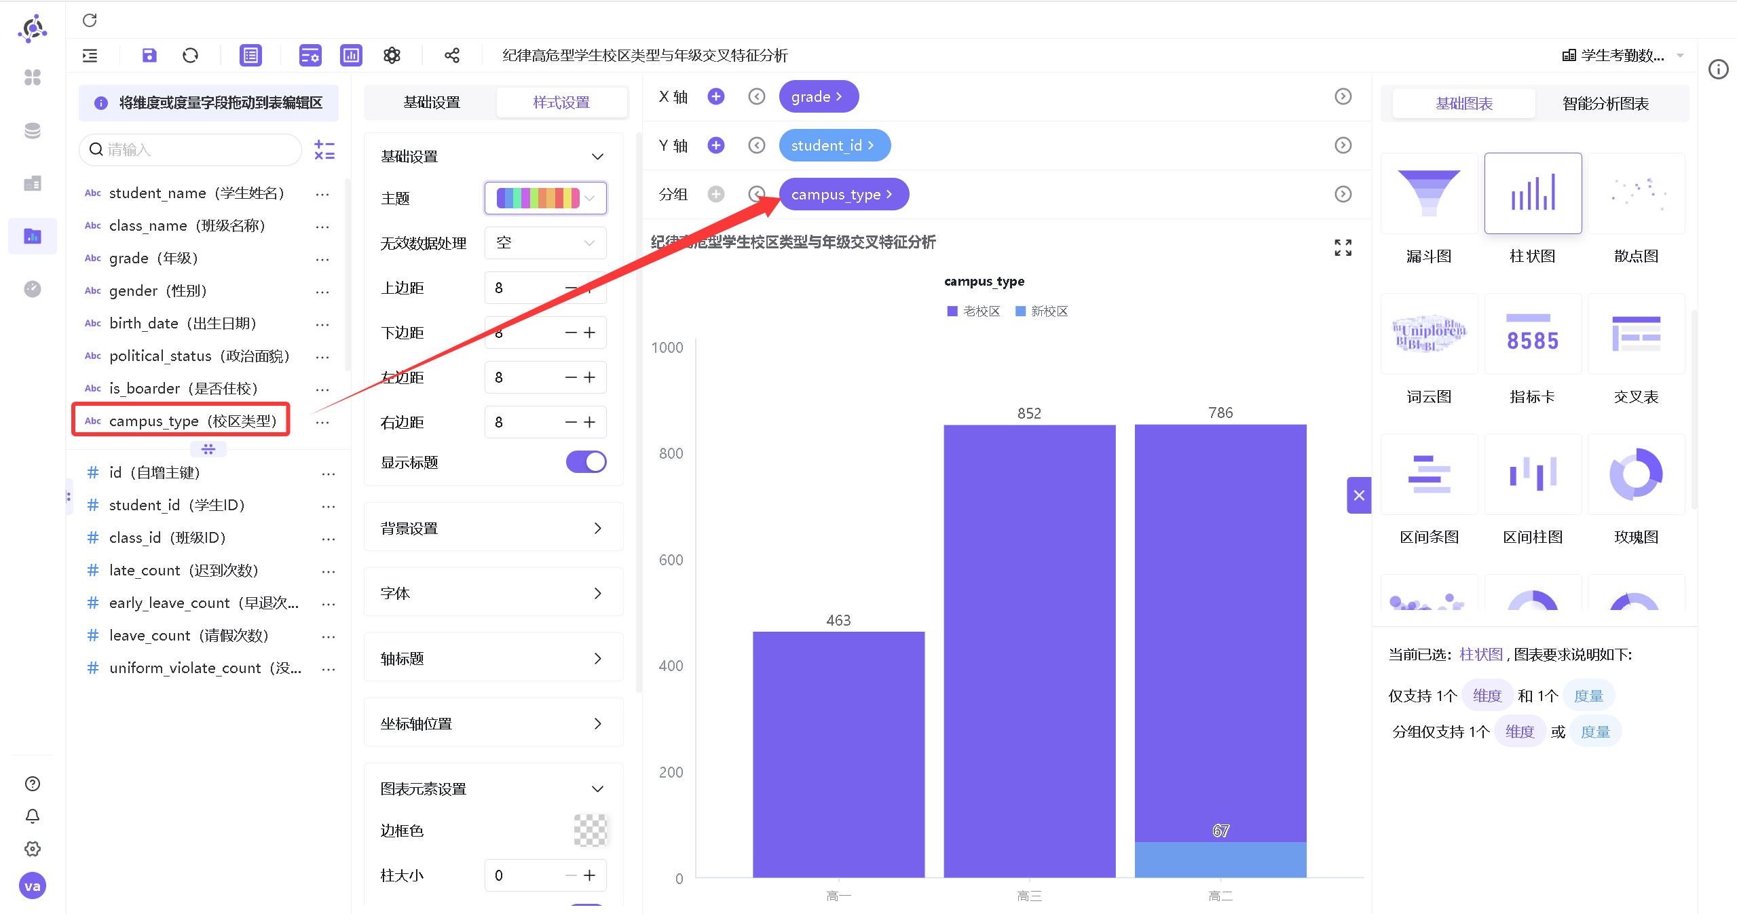Select the funnel chart (漏斗图)
Image resolution: width=1737 pixels, height=914 pixels.
point(1429,193)
